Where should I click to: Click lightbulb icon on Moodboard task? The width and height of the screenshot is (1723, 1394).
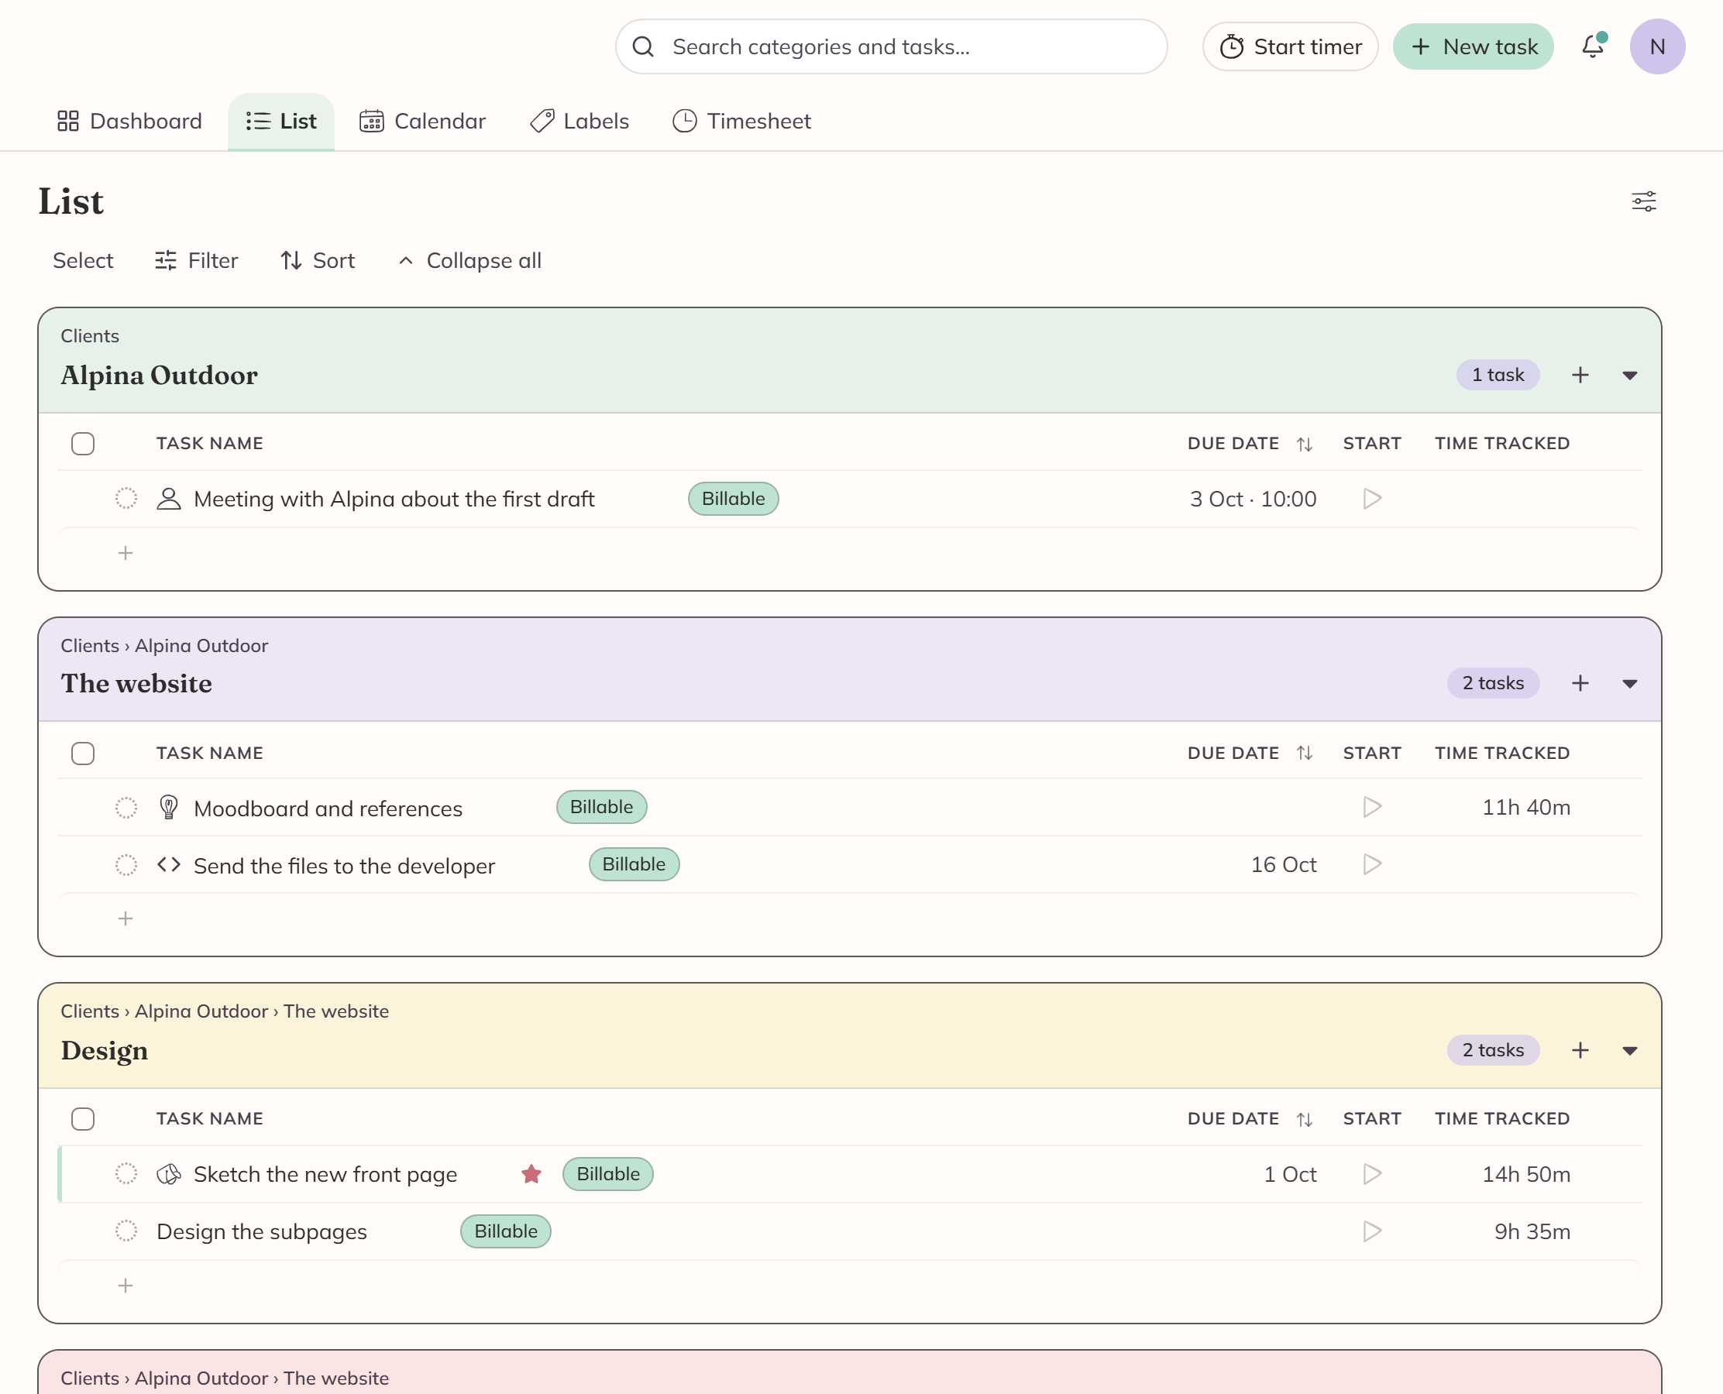pos(169,807)
